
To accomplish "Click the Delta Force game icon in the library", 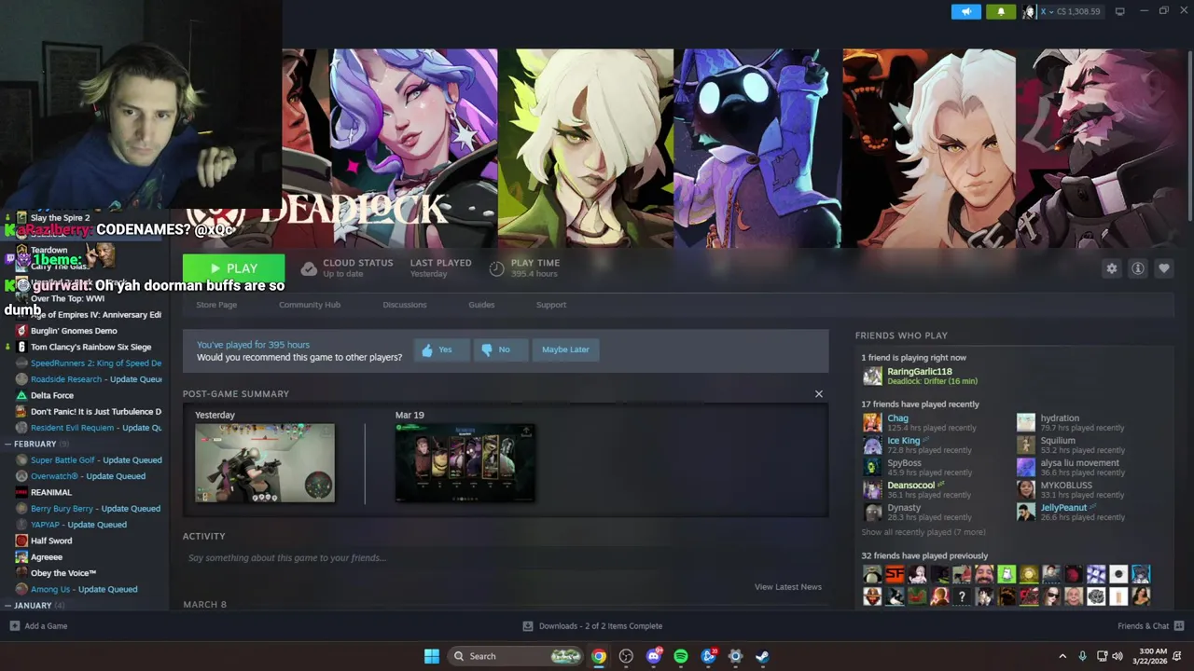I will point(21,395).
